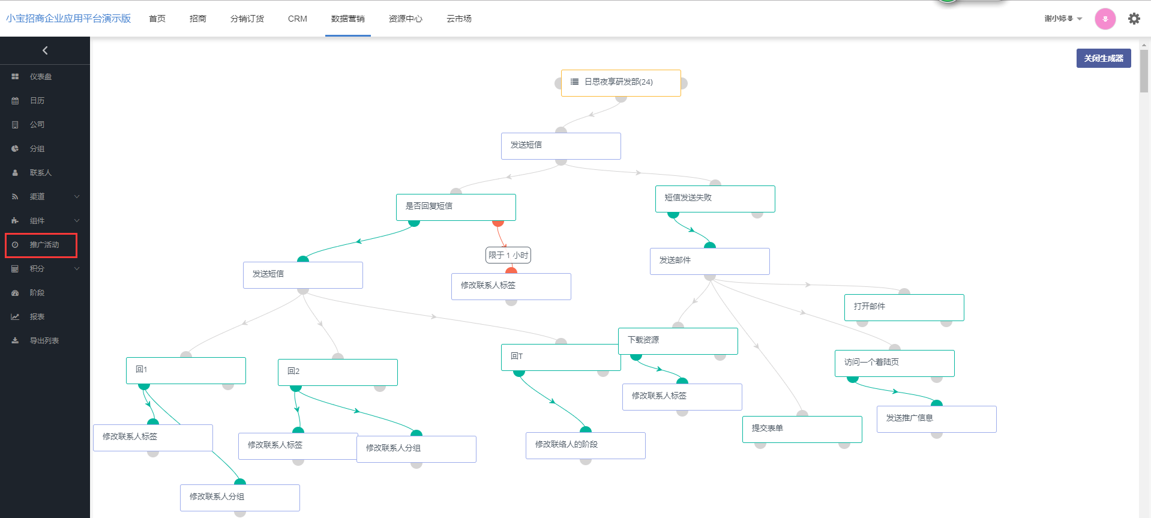Screen dimensions: 1151x518
Task: Click the 关闭生成器 button
Action: coord(1103,58)
